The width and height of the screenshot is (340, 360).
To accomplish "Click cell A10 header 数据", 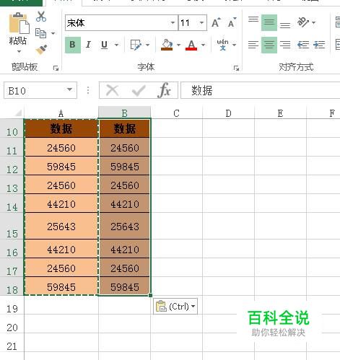I will [61, 128].
